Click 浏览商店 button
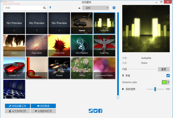The image size is (173, 118). pos(43,106)
